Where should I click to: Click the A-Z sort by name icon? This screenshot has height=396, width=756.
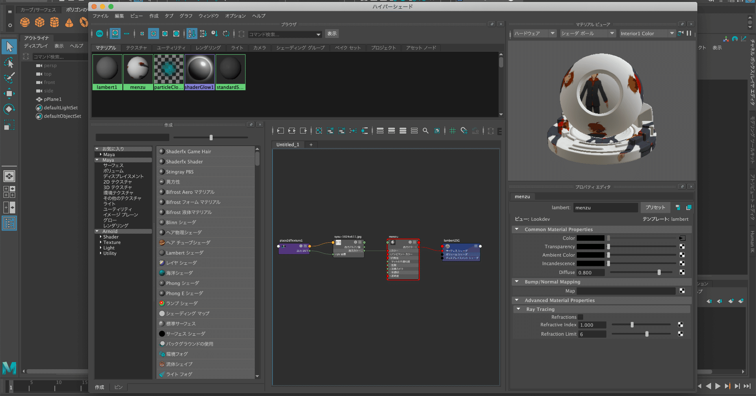coord(191,34)
